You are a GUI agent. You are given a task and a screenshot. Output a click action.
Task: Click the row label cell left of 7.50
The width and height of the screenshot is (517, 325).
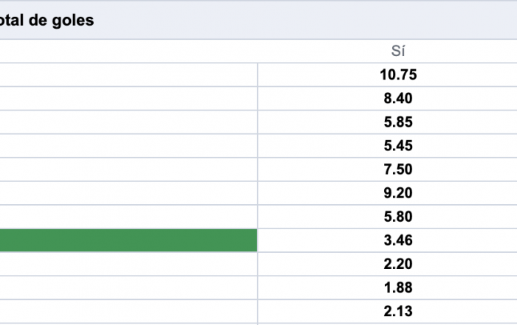129,169
